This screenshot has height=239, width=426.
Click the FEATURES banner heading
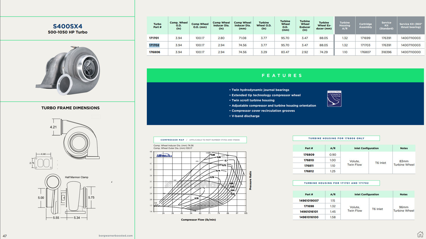click(x=282, y=76)
